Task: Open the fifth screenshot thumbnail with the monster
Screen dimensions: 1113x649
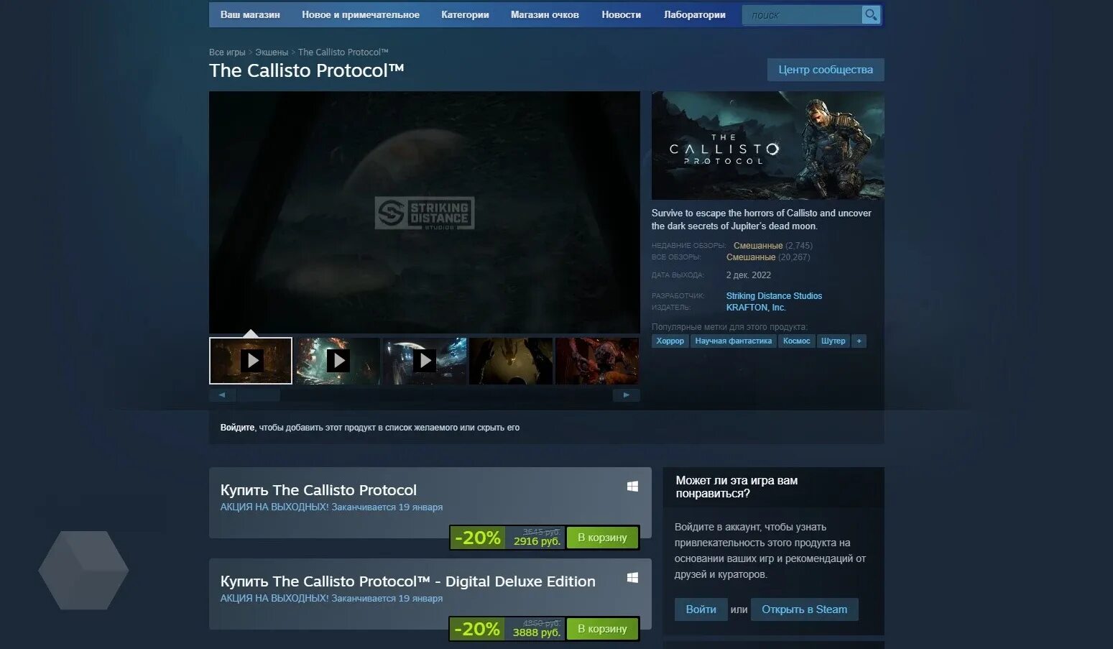Action: (x=597, y=361)
